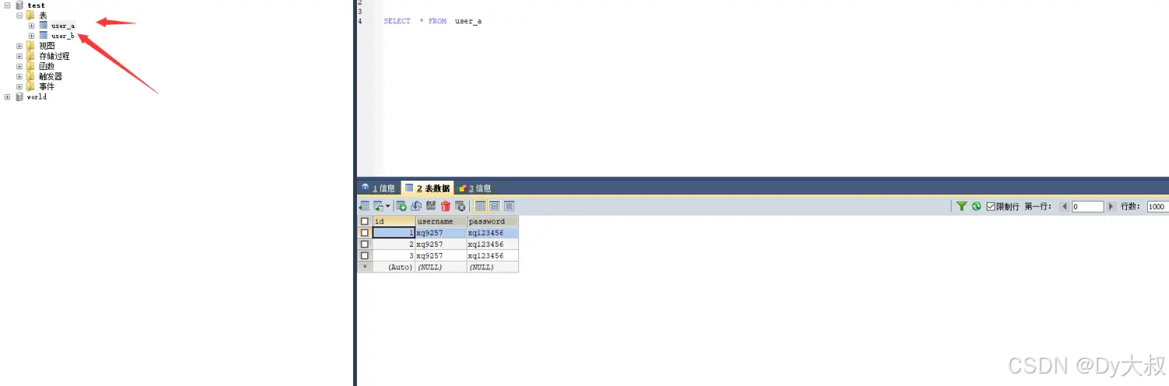Click the duplicate row icon in results toolbar
The width and height of the screenshot is (1169, 386).
pyautogui.click(x=416, y=206)
